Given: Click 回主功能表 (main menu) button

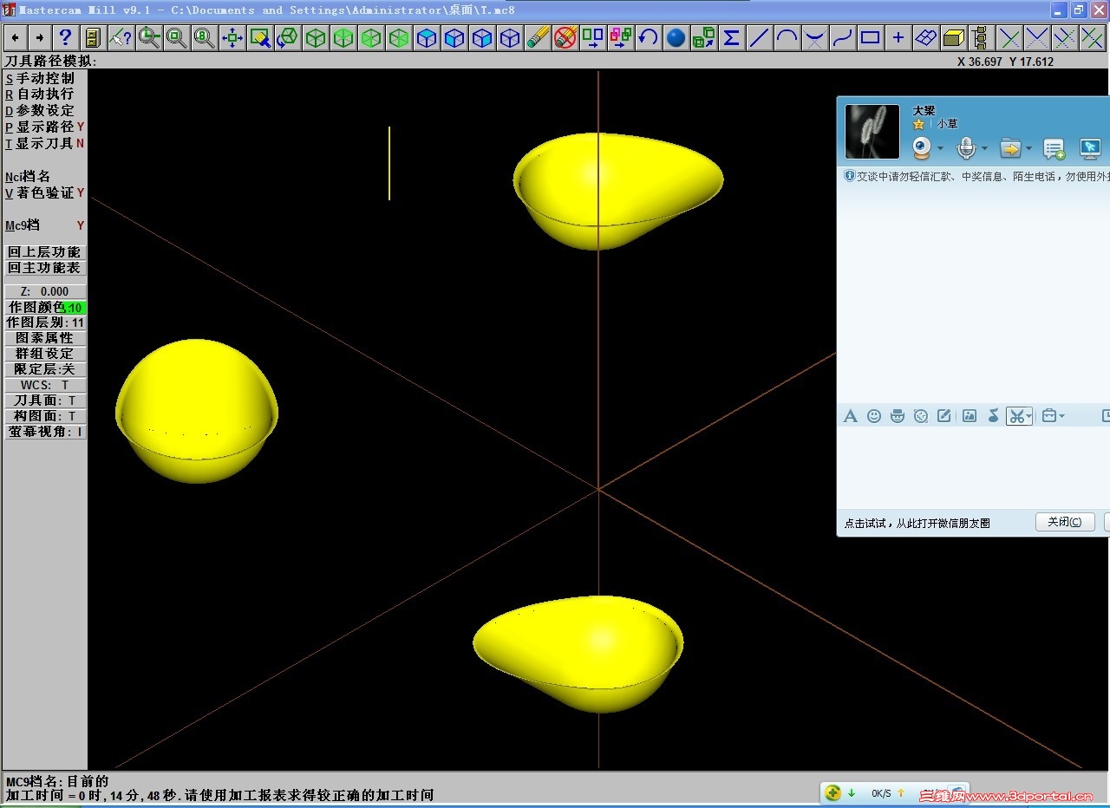Looking at the screenshot, I should point(45,268).
